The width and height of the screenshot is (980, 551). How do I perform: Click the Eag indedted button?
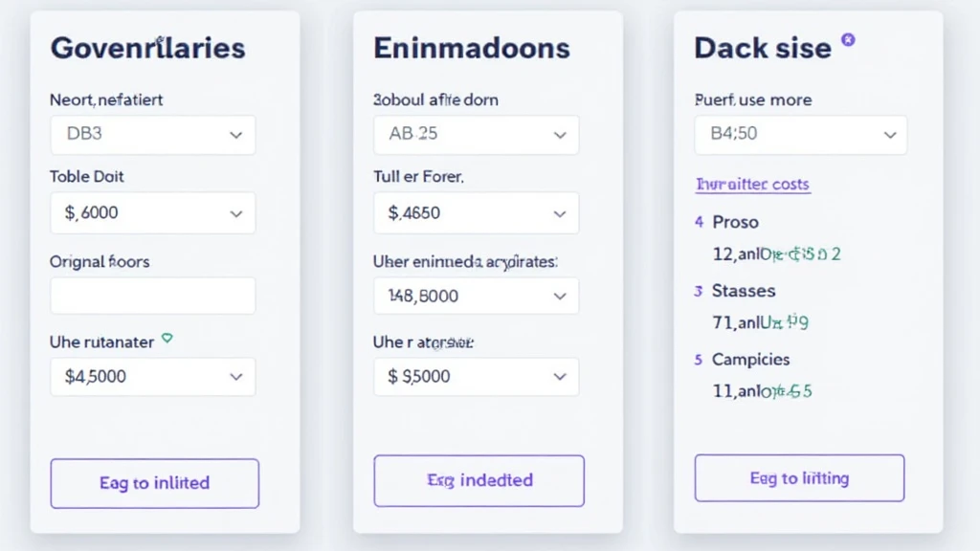tap(479, 480)
